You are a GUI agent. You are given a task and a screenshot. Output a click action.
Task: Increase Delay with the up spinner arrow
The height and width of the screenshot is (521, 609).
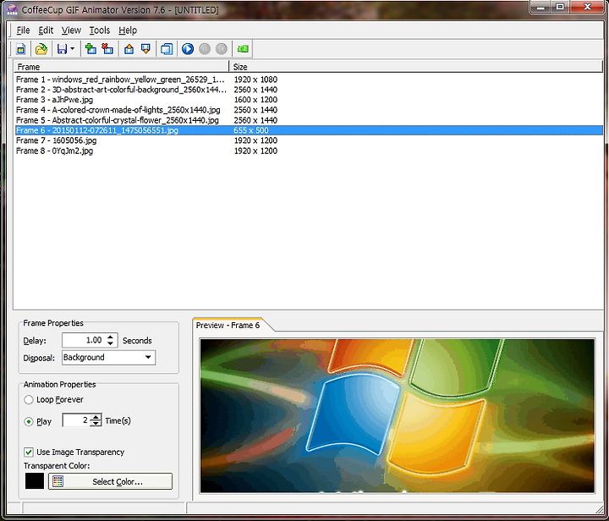(x=111, y=337)
